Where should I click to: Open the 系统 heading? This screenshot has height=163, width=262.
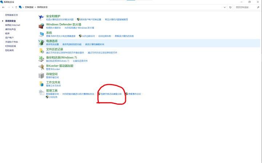49,33
